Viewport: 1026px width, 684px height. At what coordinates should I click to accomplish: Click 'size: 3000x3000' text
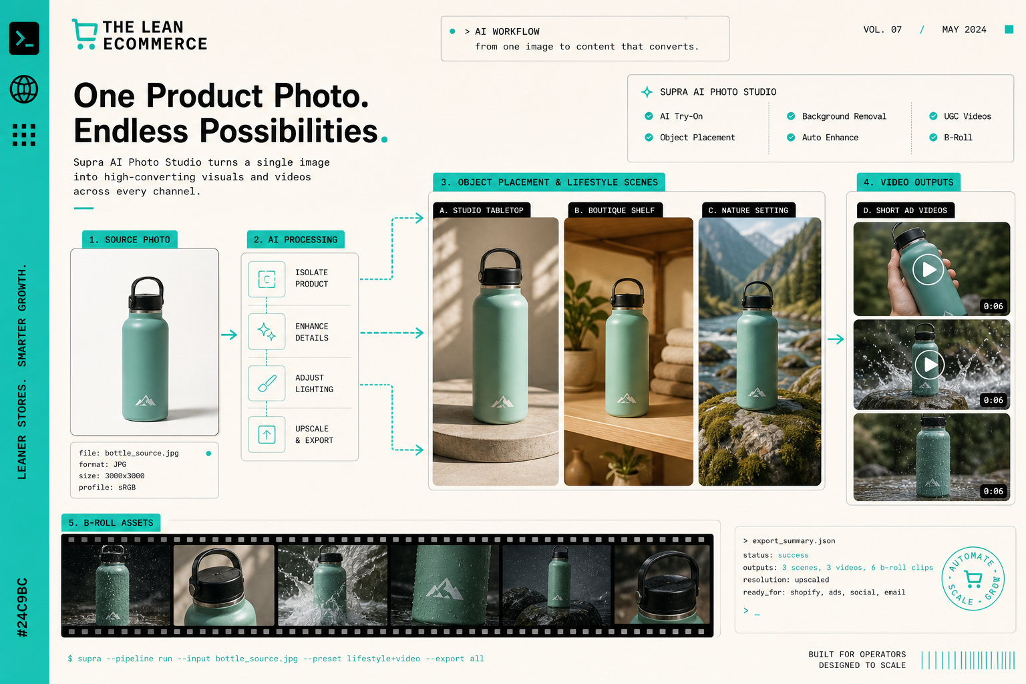click(x=112, y=476)
